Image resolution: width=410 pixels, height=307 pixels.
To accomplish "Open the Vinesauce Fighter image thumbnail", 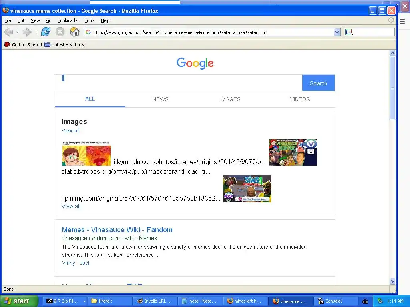I will 293,152.
